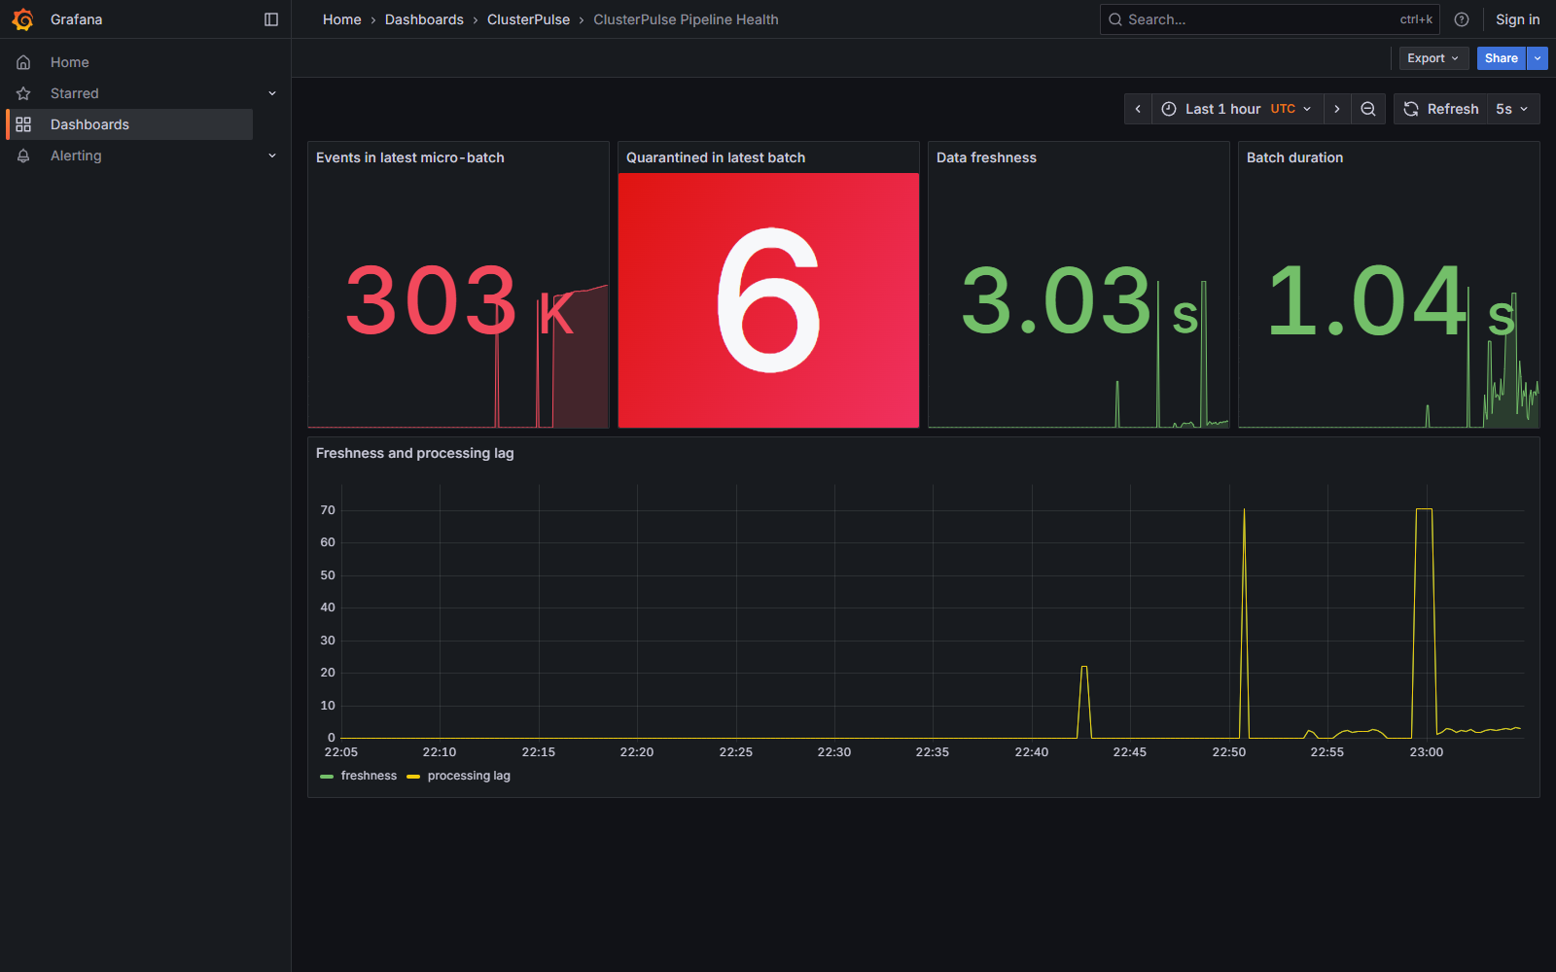The height and width of the screenshot is (972, 1556).
Task: Click the Home house icon in sidebar
Action: tap(23, 62)
